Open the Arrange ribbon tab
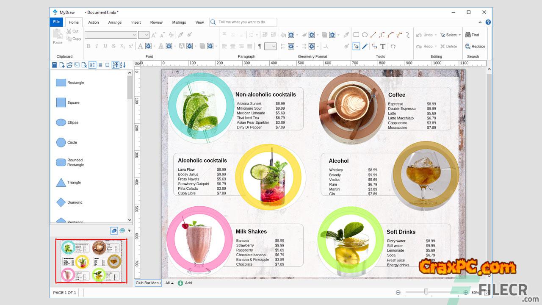The width and height of the screenshot is (542, 305). (x=115, y=22)
